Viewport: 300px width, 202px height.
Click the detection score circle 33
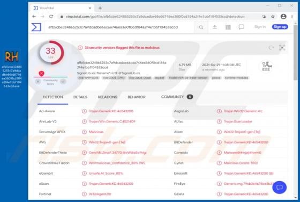point(51,53)
